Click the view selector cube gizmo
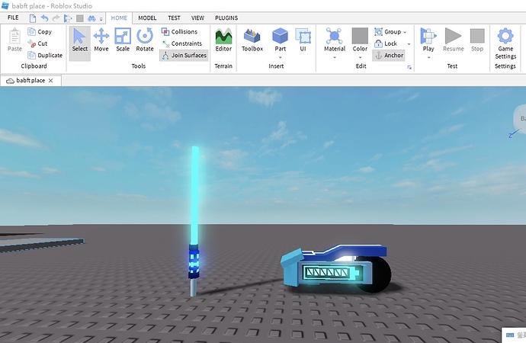The image size is (526, 343). pyautogui.click(x=520, y=118)
